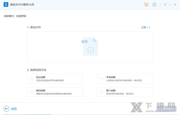Click the 2. 选择找回方法 heading
This screenshot has height=115, width=180.
point(37,70)
